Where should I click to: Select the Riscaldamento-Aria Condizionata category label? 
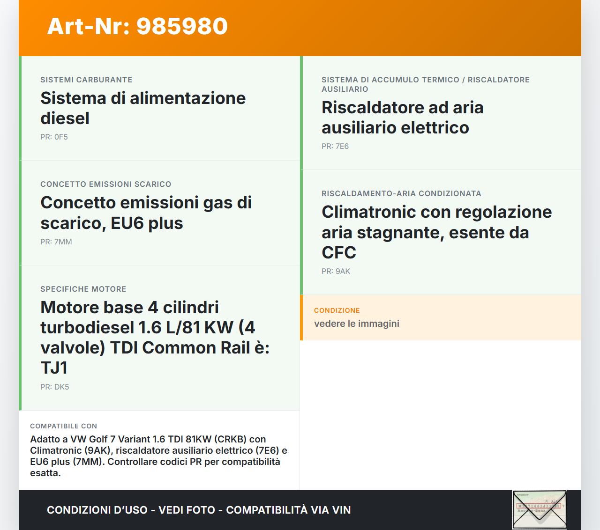[401, 193]
